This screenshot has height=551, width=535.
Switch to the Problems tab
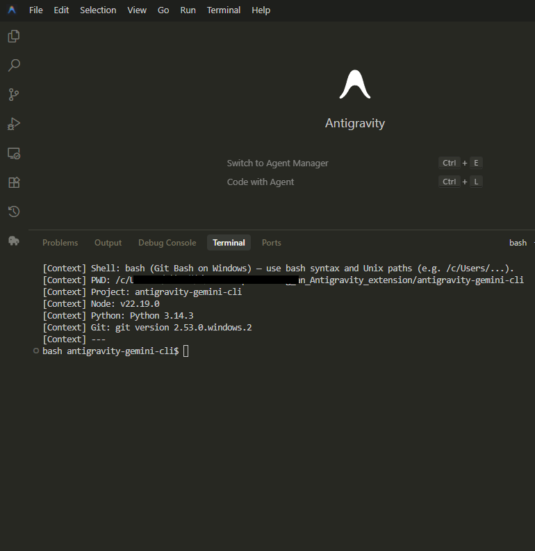60,243
